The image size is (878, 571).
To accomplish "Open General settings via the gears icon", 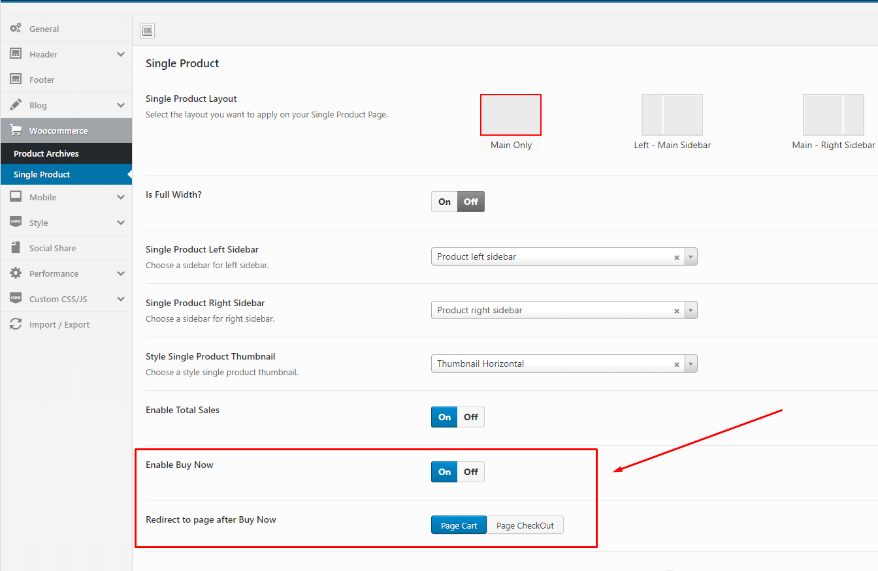I will click(x=16, y=29).
